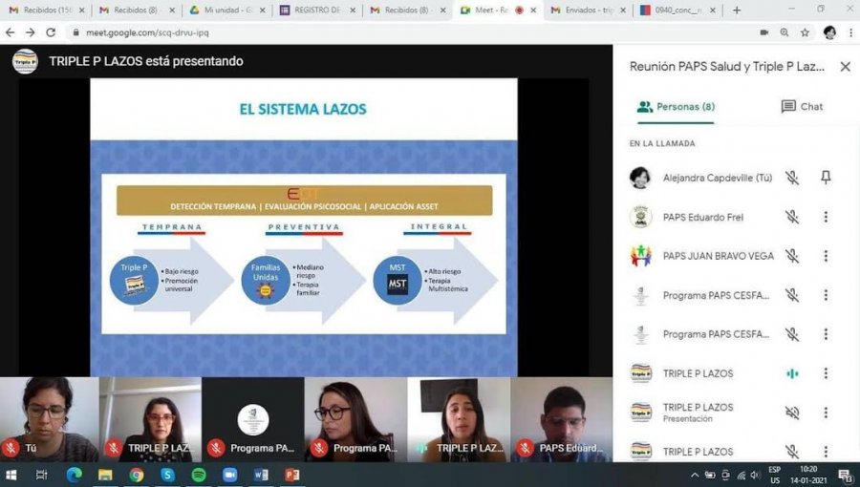Open Task View on the taskbar
860x487 pixels.
pos(41,475)
